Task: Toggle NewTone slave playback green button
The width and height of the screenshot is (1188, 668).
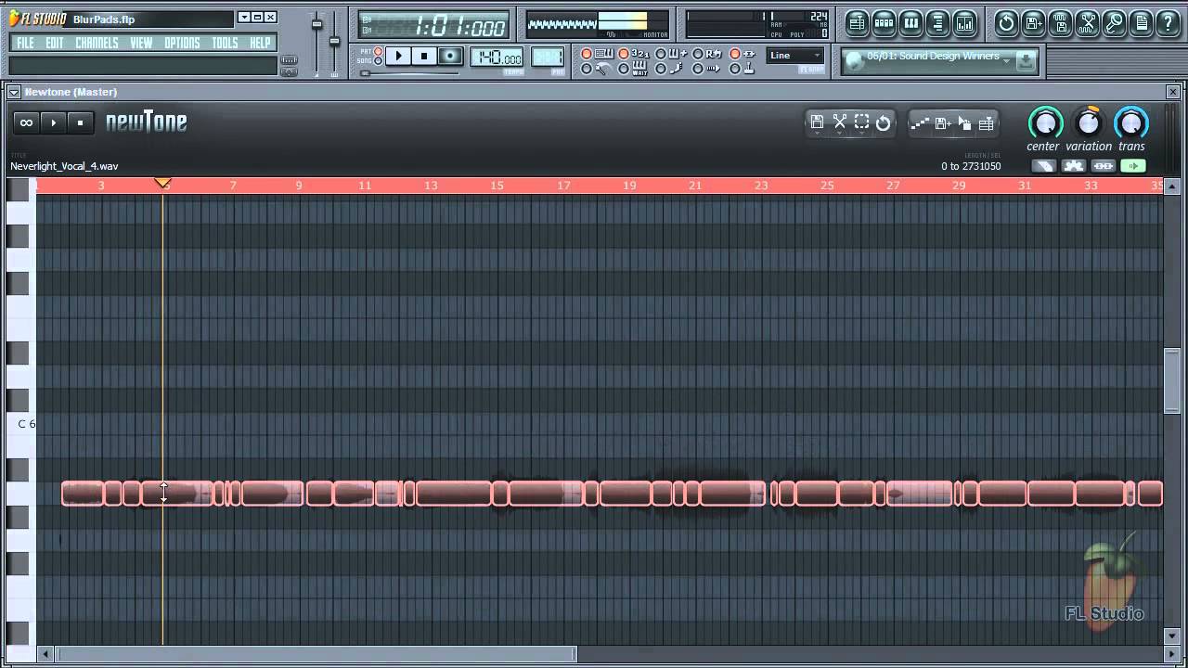Action: (1132, 166)
